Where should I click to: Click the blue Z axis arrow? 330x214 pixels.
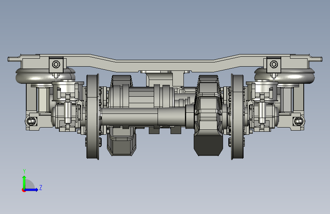pyautogui.click(x=32, y=190)
